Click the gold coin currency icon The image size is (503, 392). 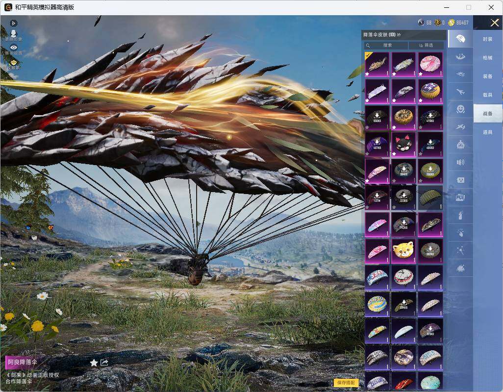tap(452, 23)
